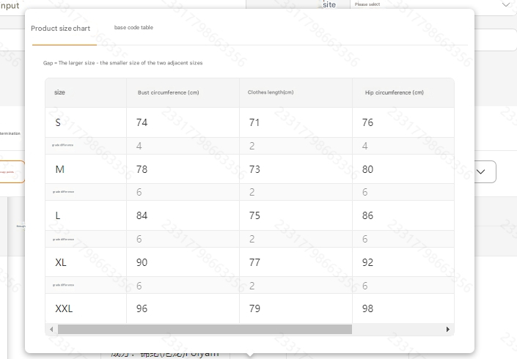The width and height of the screenshot is (517, 359).
Task: Click the Hip circumference (cm) column header
Action: pos(394,92)
